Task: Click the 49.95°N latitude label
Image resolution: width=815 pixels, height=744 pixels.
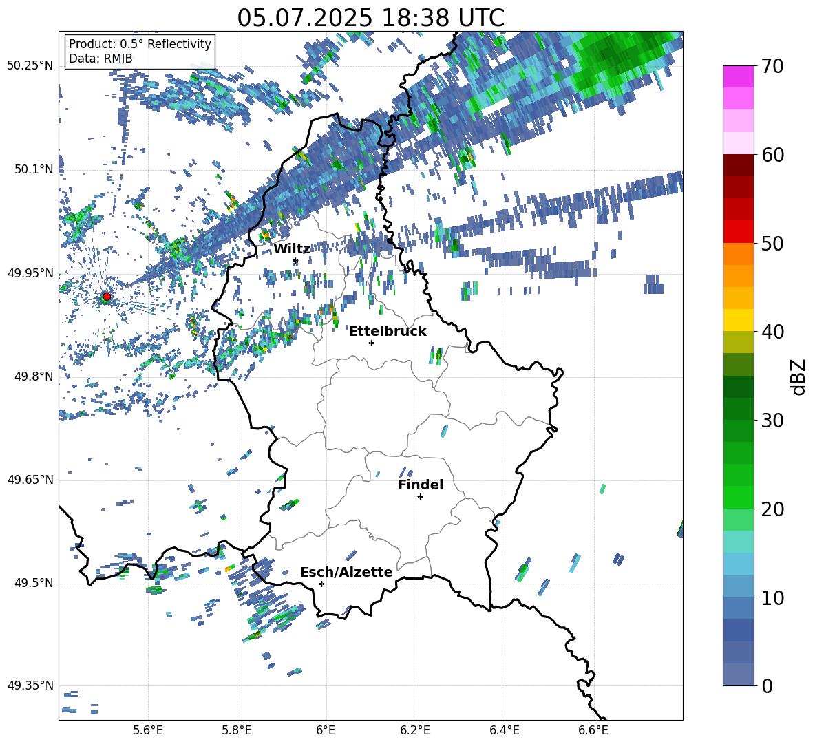Action: (30, 273)
